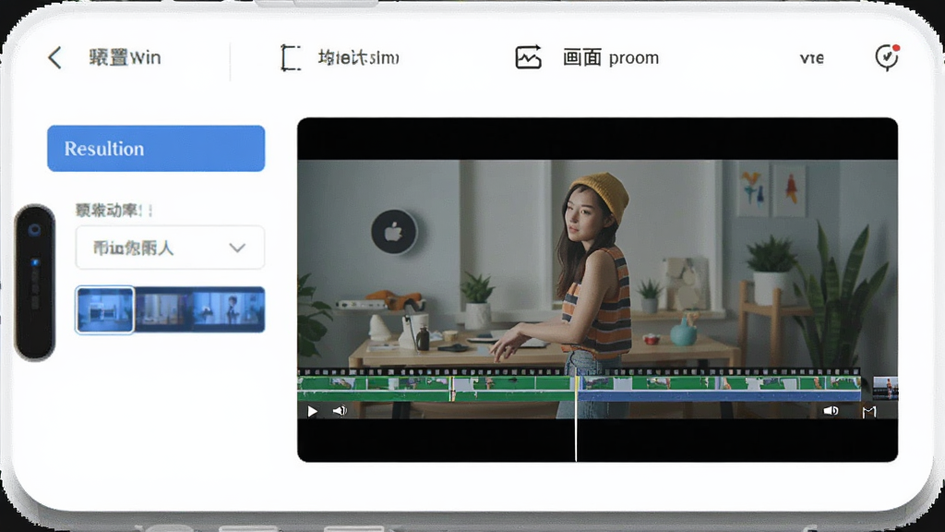Select the small clip thumbnail at timeline end

click(885, 388)
